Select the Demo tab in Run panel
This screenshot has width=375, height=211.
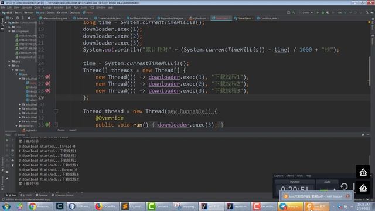point(21,135)
